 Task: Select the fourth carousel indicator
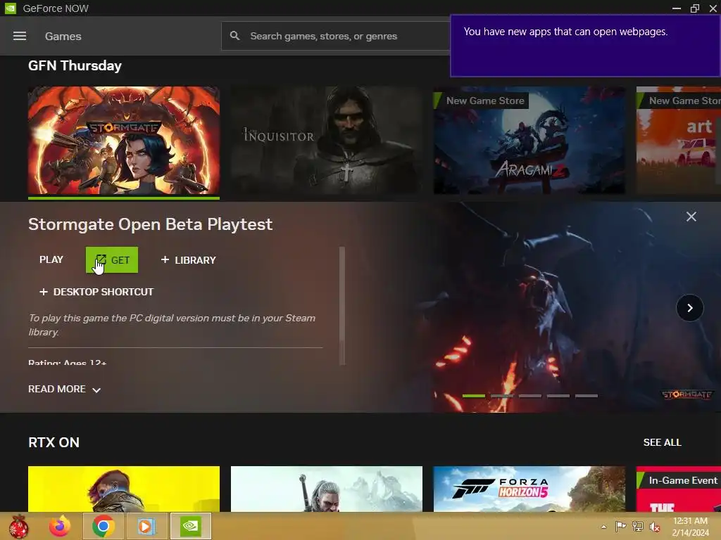[558, 396]
